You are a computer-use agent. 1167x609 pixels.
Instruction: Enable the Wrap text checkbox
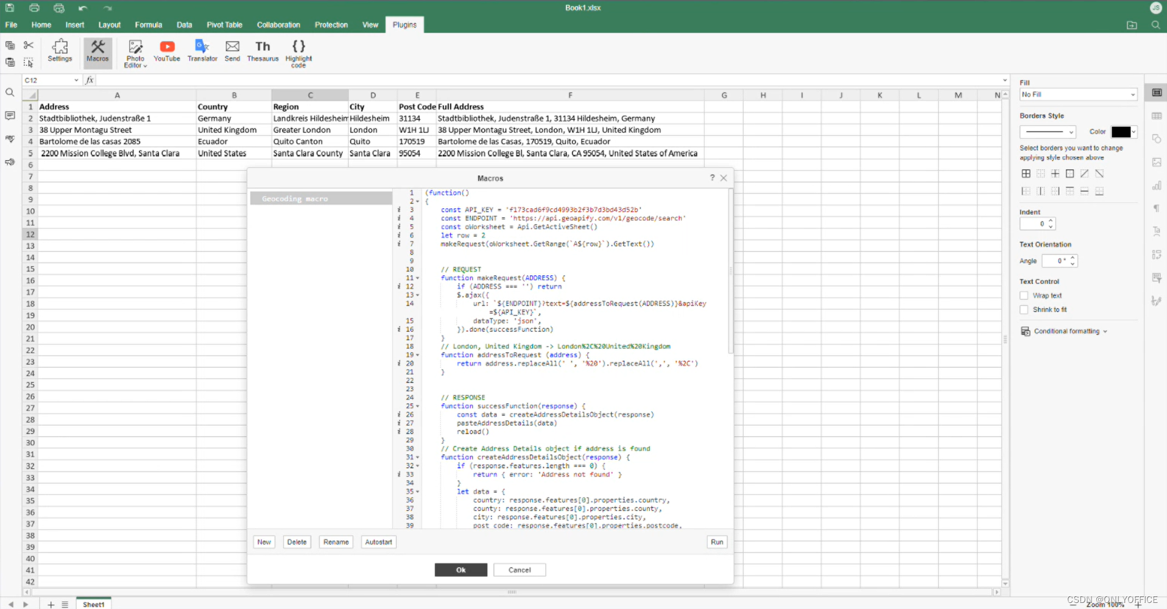tap(1024, 295)
